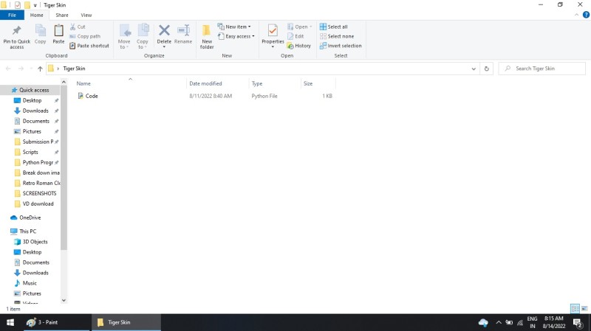Collapse the ribbon with the chevron
591x331 pixels.
pyautogui.click(x=576, y=15)
